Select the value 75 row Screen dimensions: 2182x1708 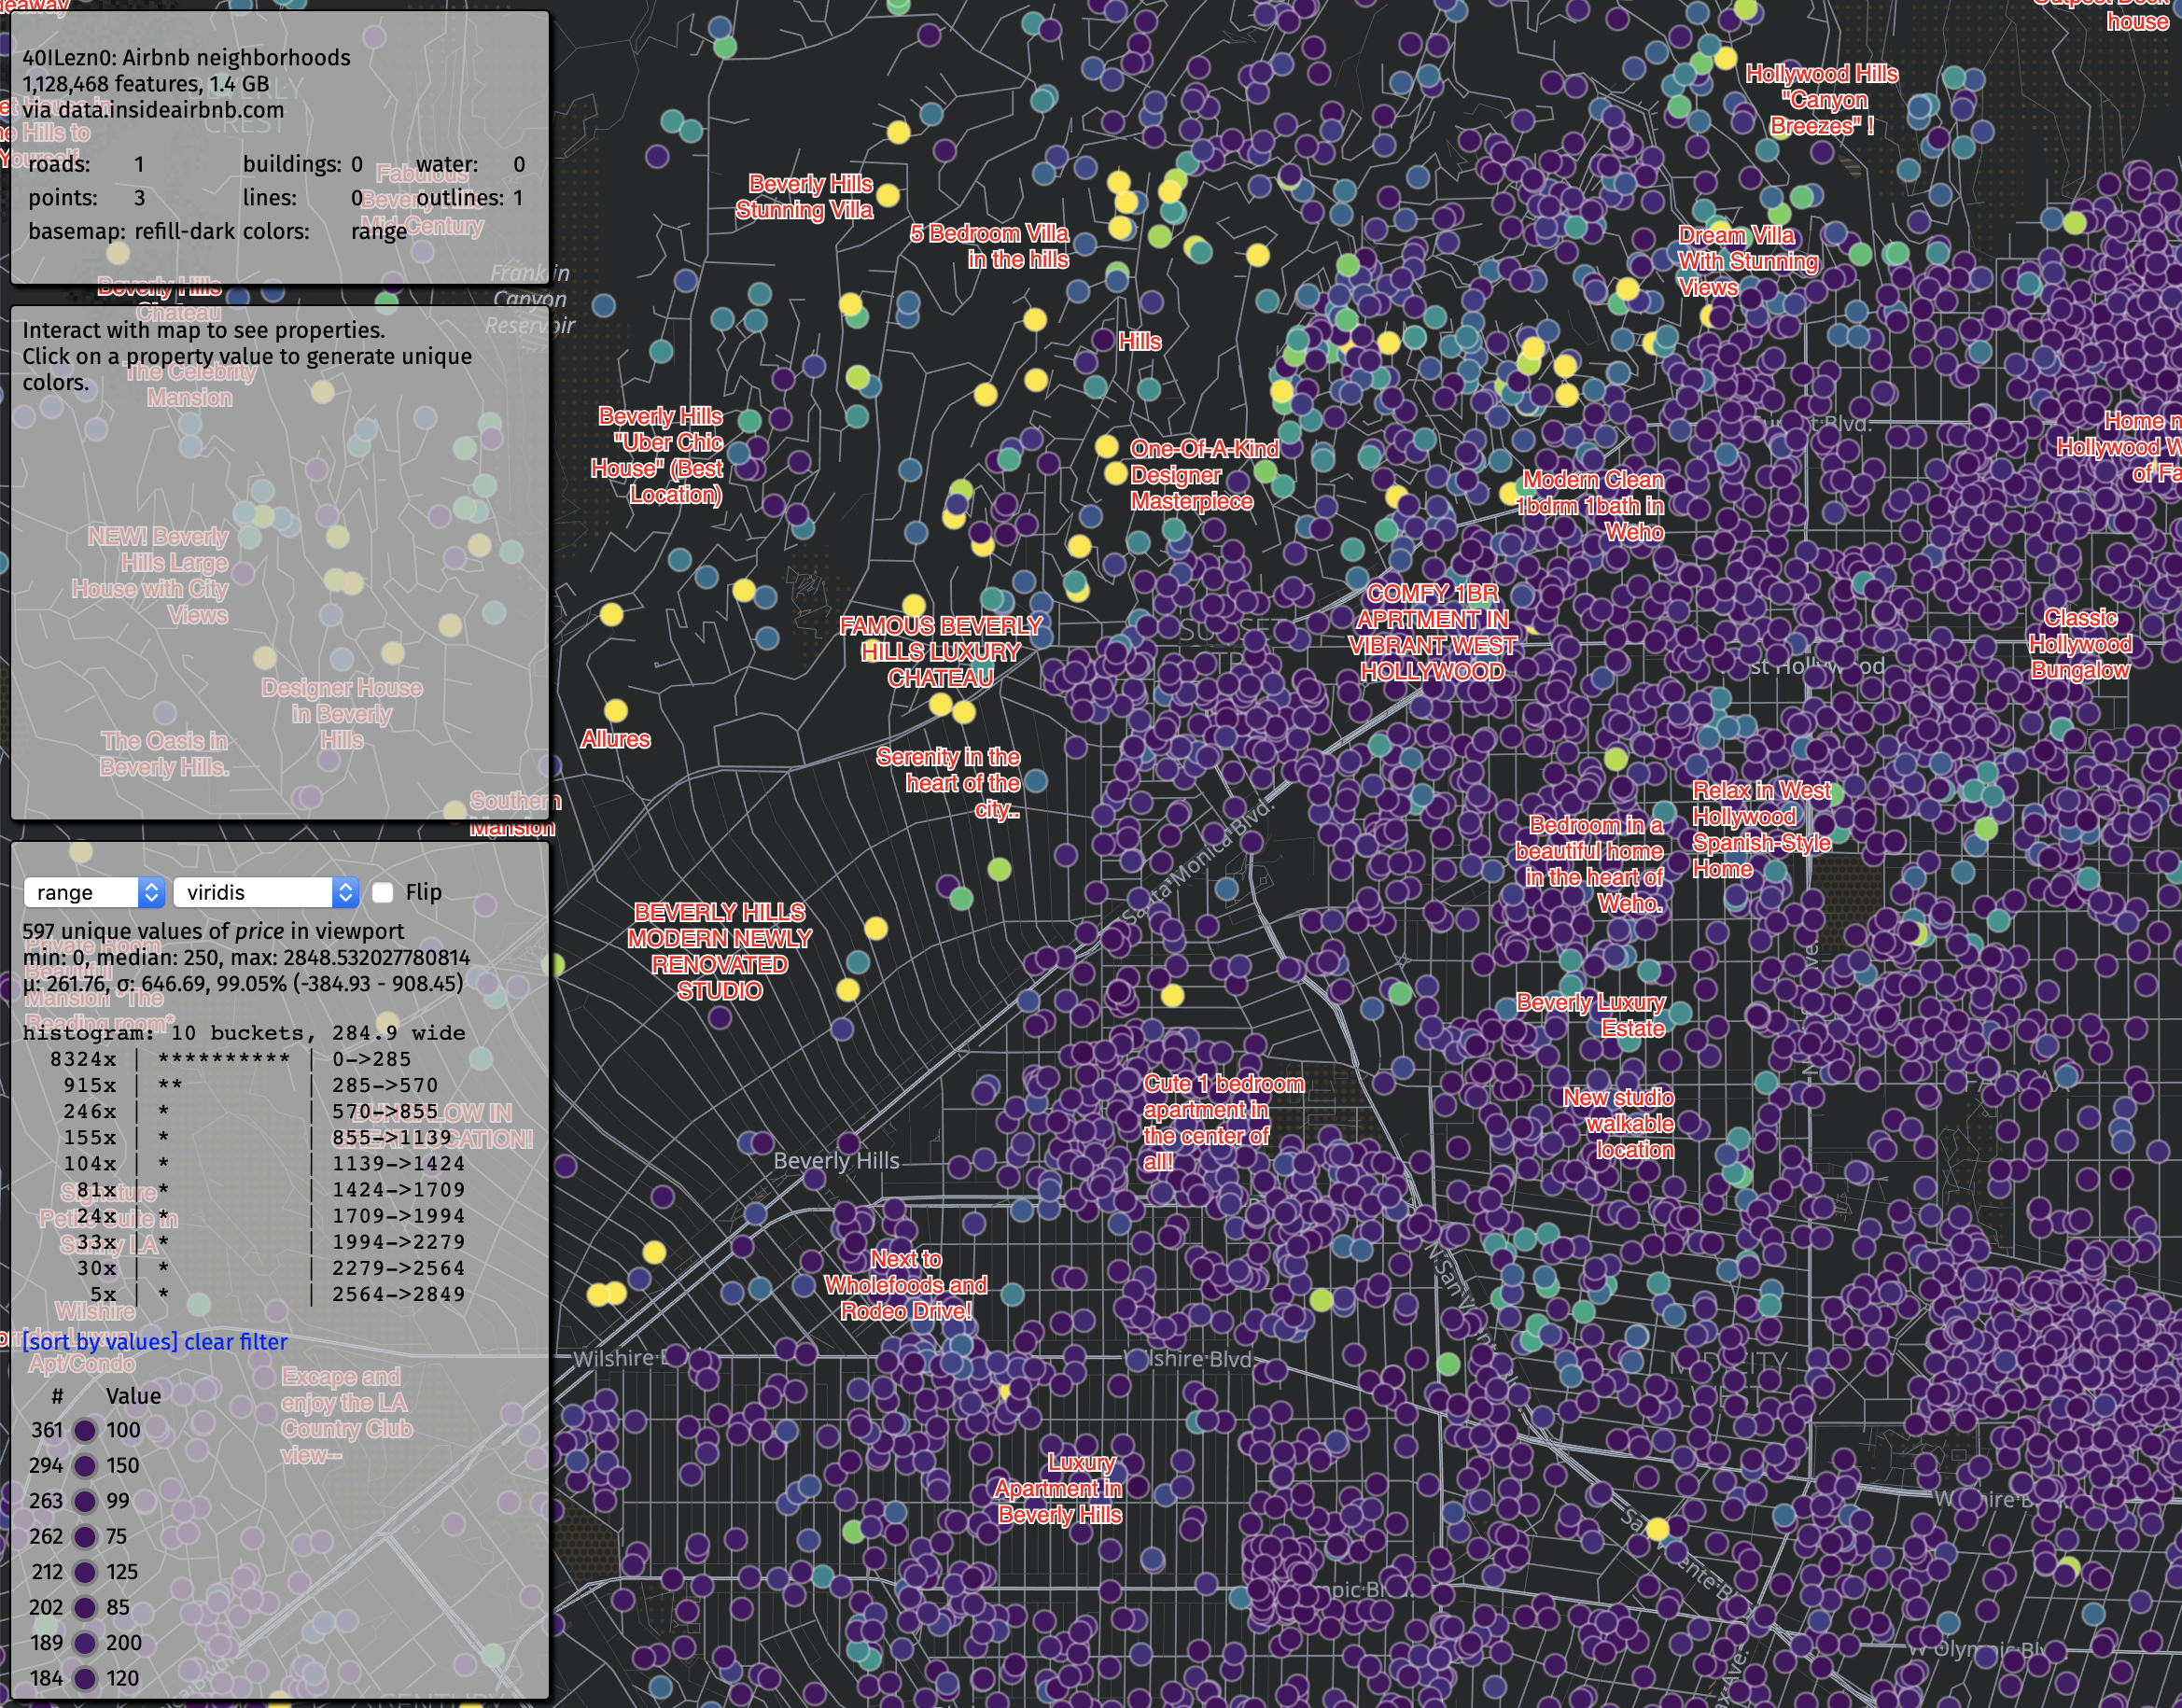[x=117, y=1536]
